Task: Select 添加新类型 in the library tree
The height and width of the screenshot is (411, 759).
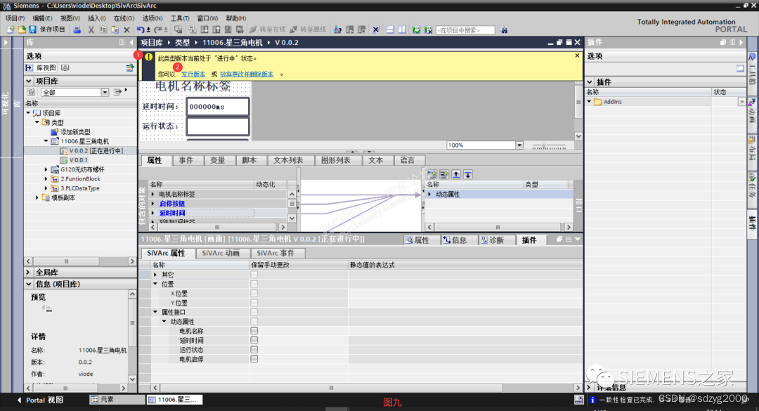Action: (75, 131)
